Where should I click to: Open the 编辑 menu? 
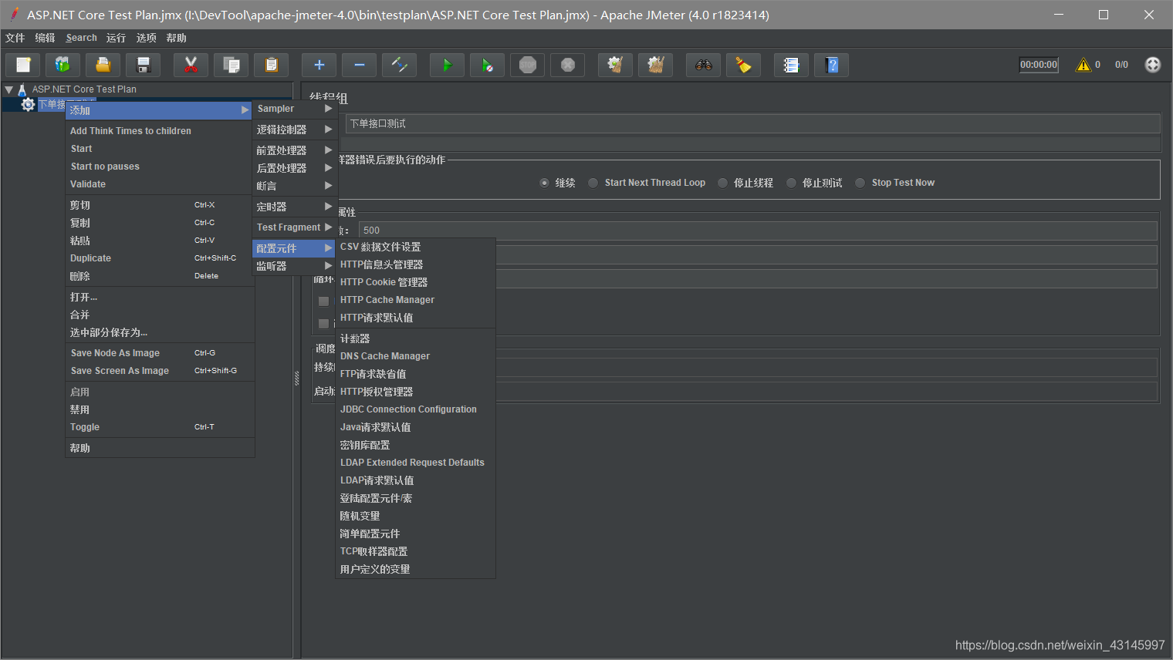click(x=45, y=38)
